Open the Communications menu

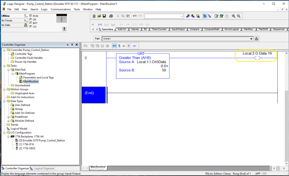(x=61, y=9)
